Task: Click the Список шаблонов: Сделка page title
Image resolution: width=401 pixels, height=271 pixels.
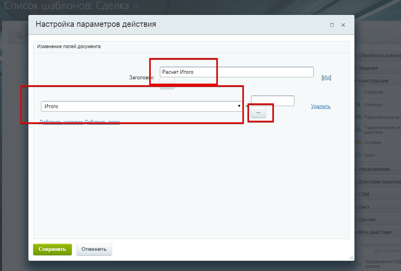Action: (x=66, y=6)
